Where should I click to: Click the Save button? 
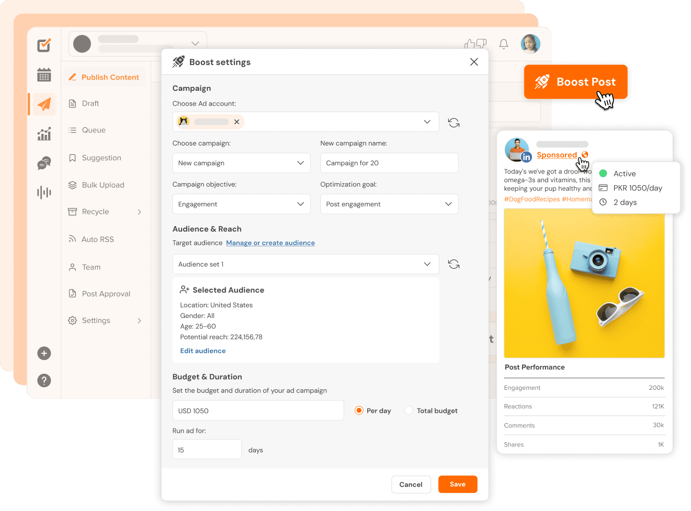point(457,484)
